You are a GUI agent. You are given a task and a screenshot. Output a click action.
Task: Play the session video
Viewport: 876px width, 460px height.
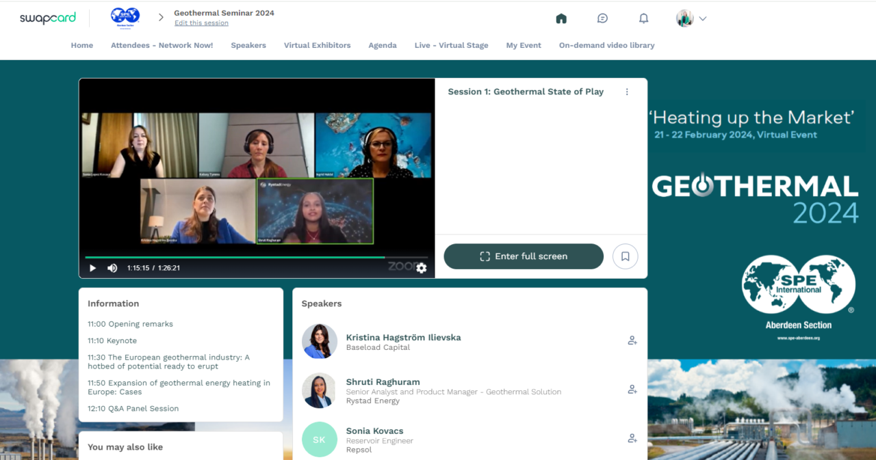click(93, 268)
